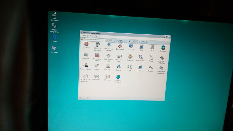Switch to Large Icons view
This screenshot has width=233, height=131.
[137, 42]
